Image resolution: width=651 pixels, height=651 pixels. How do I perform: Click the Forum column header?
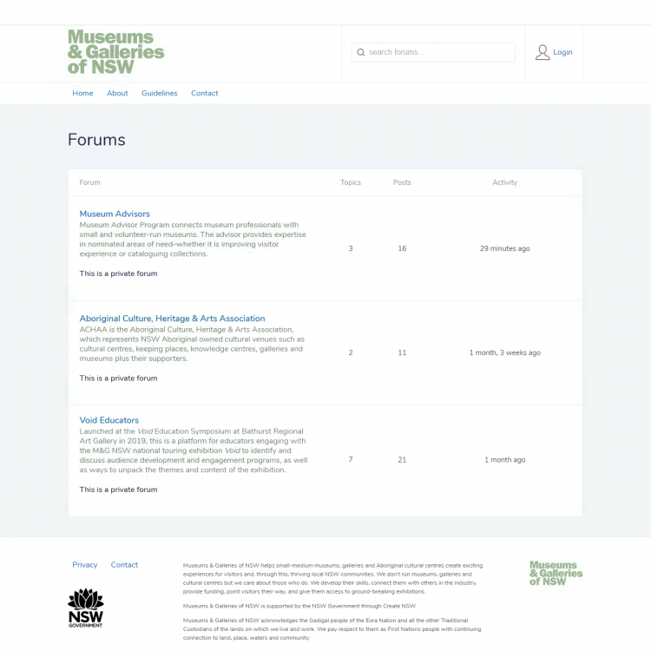pyautogui.click(x=89, y=182)
